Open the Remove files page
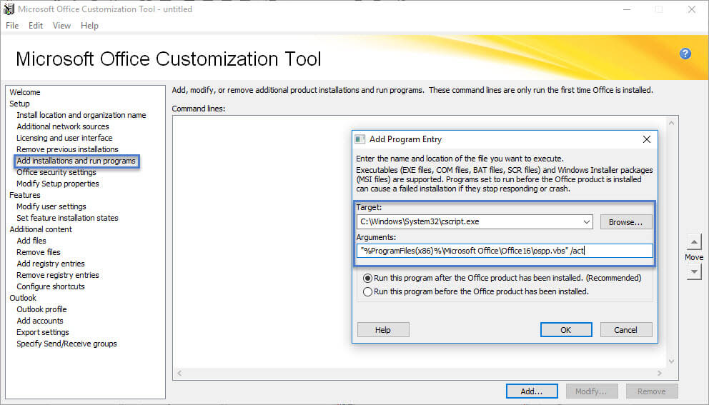 [39, 252]
